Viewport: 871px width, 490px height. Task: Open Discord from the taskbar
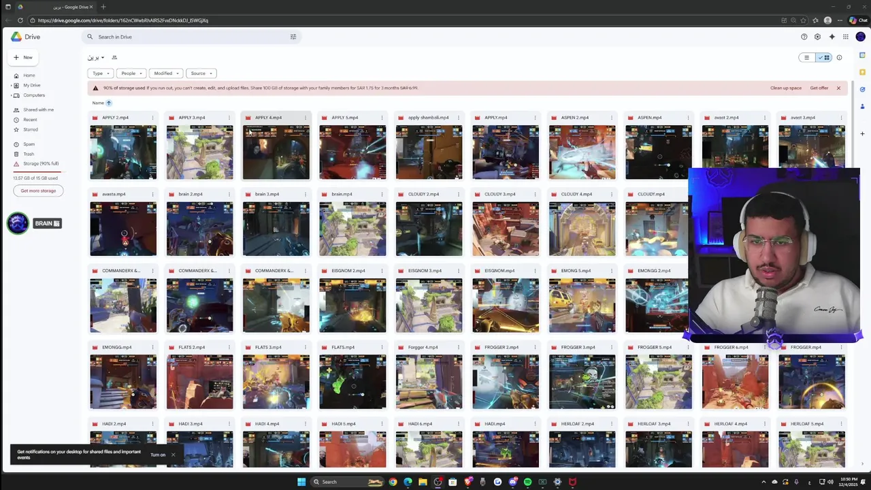coord(512,482)
